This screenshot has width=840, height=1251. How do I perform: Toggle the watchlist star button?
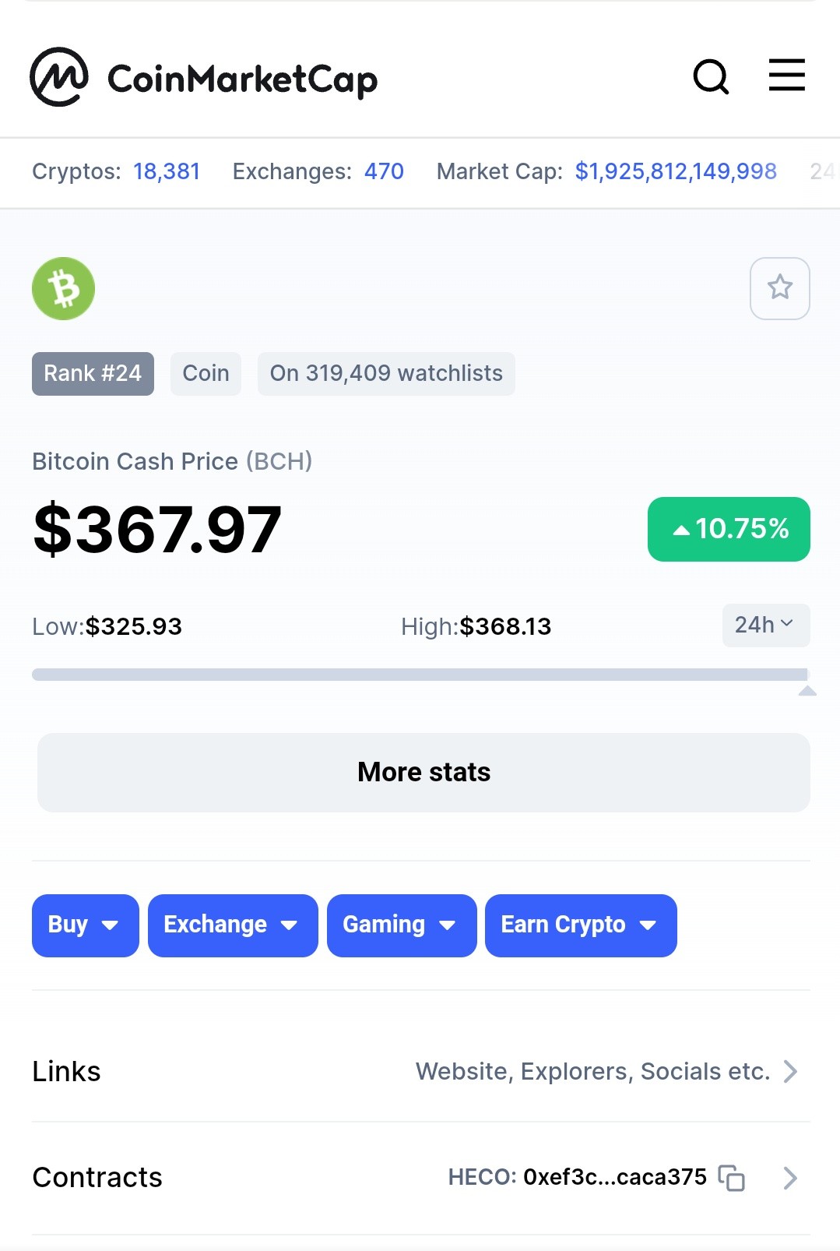click(779, 288)
